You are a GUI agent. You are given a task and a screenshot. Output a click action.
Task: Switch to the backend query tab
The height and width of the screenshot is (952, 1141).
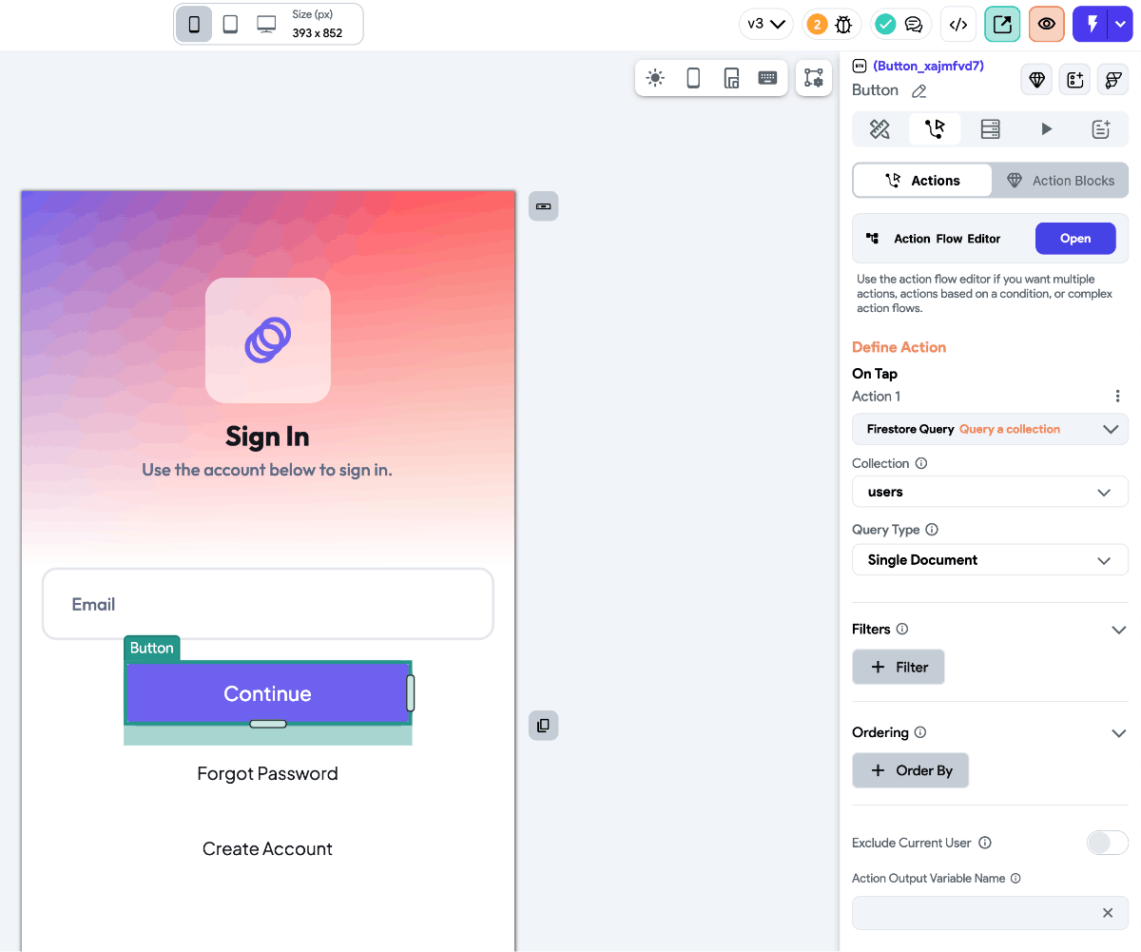990,129
